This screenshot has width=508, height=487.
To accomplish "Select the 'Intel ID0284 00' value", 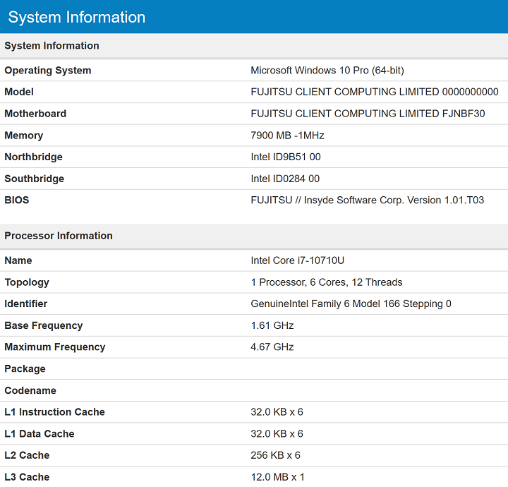I will point(285,179).
